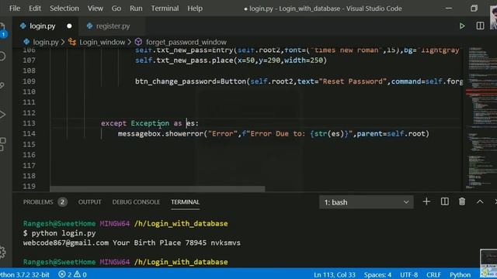
Task: Click the editor horizontal scrollbar
Action: [157, 189]
